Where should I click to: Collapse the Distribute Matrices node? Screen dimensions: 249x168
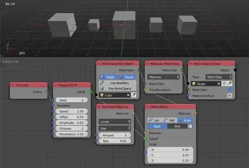coord(99,107)
